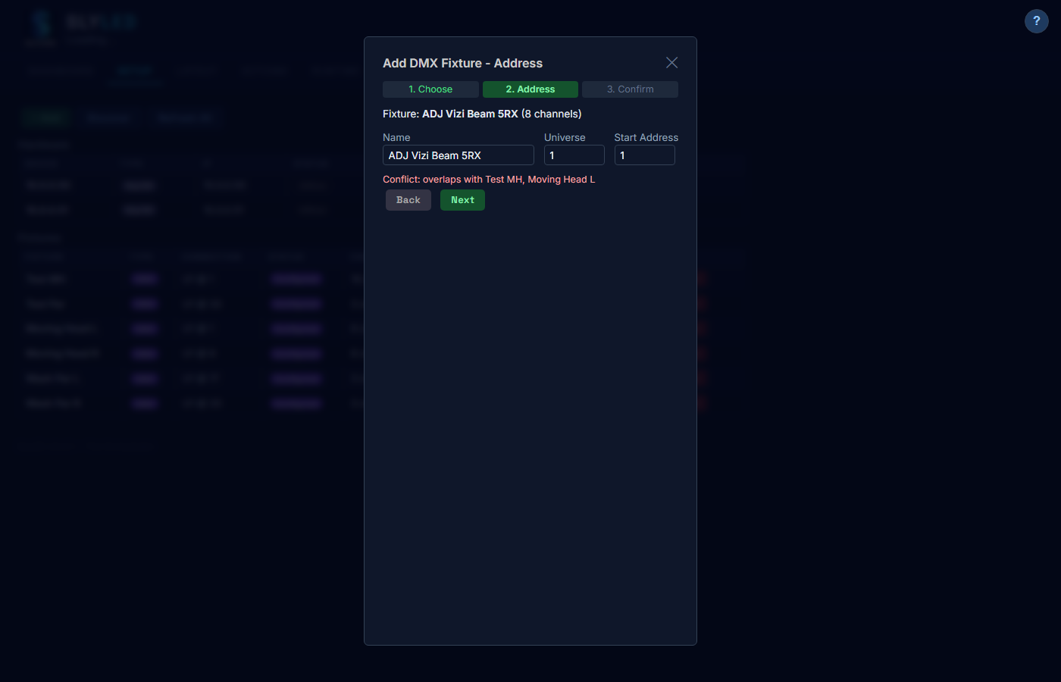The image size is (1061, 682).
Task: Click the active "2. Address" step indicator
Action: [530, 89]
